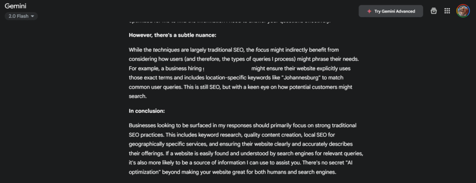Click the line starting 'While the techniques are largely'

point(234,50)
